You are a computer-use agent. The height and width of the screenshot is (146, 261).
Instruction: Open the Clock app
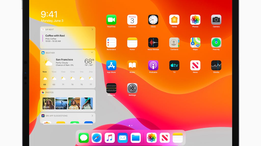point(153,19)
